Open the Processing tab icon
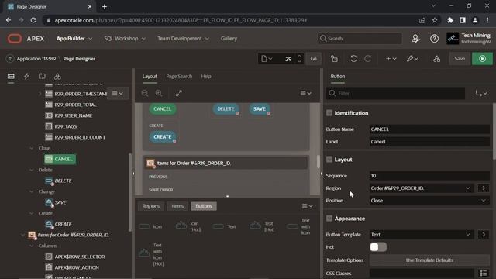The height and width of the screenshot is (279, 496). click(x=42, y=76)
